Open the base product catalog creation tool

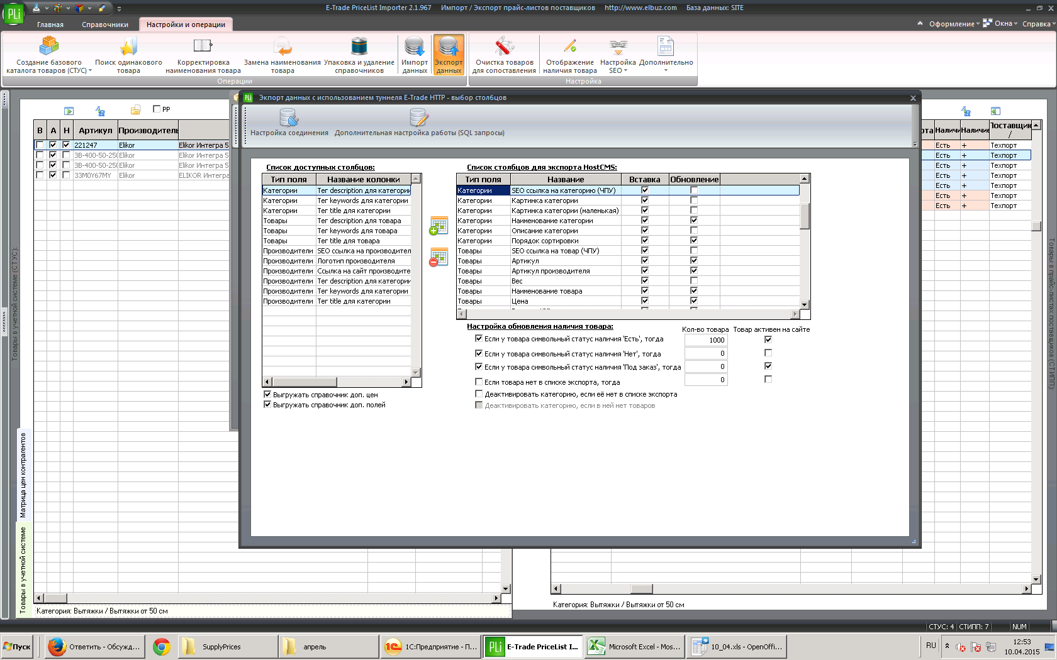pos(49,55)
